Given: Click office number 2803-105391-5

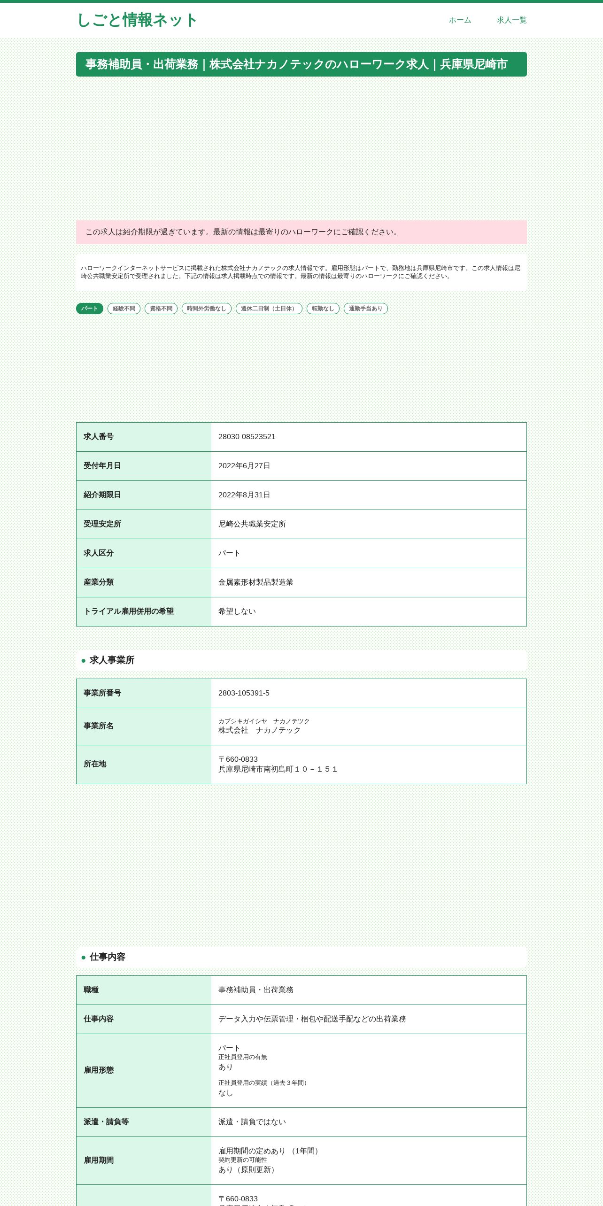Looking at the screenshot, I should [x=244, y=693].
